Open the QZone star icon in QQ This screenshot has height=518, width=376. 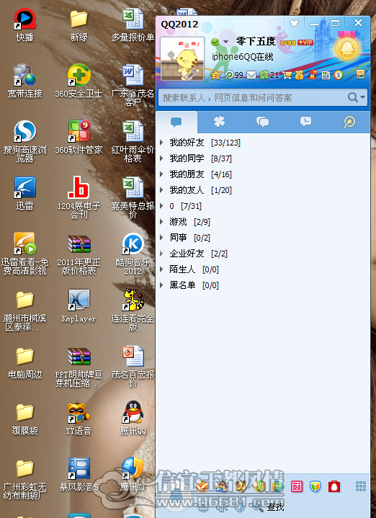tap(215, 76)
